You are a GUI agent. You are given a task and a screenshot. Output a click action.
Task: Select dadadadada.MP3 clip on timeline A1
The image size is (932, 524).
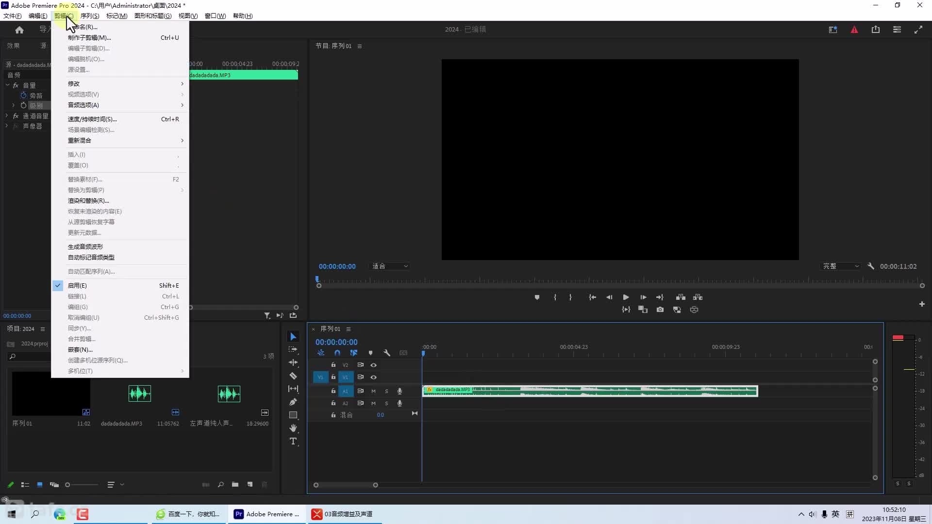pyautogui.click(x=590, y=391)
